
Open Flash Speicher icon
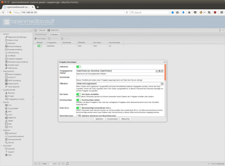(x=6, y=87)
